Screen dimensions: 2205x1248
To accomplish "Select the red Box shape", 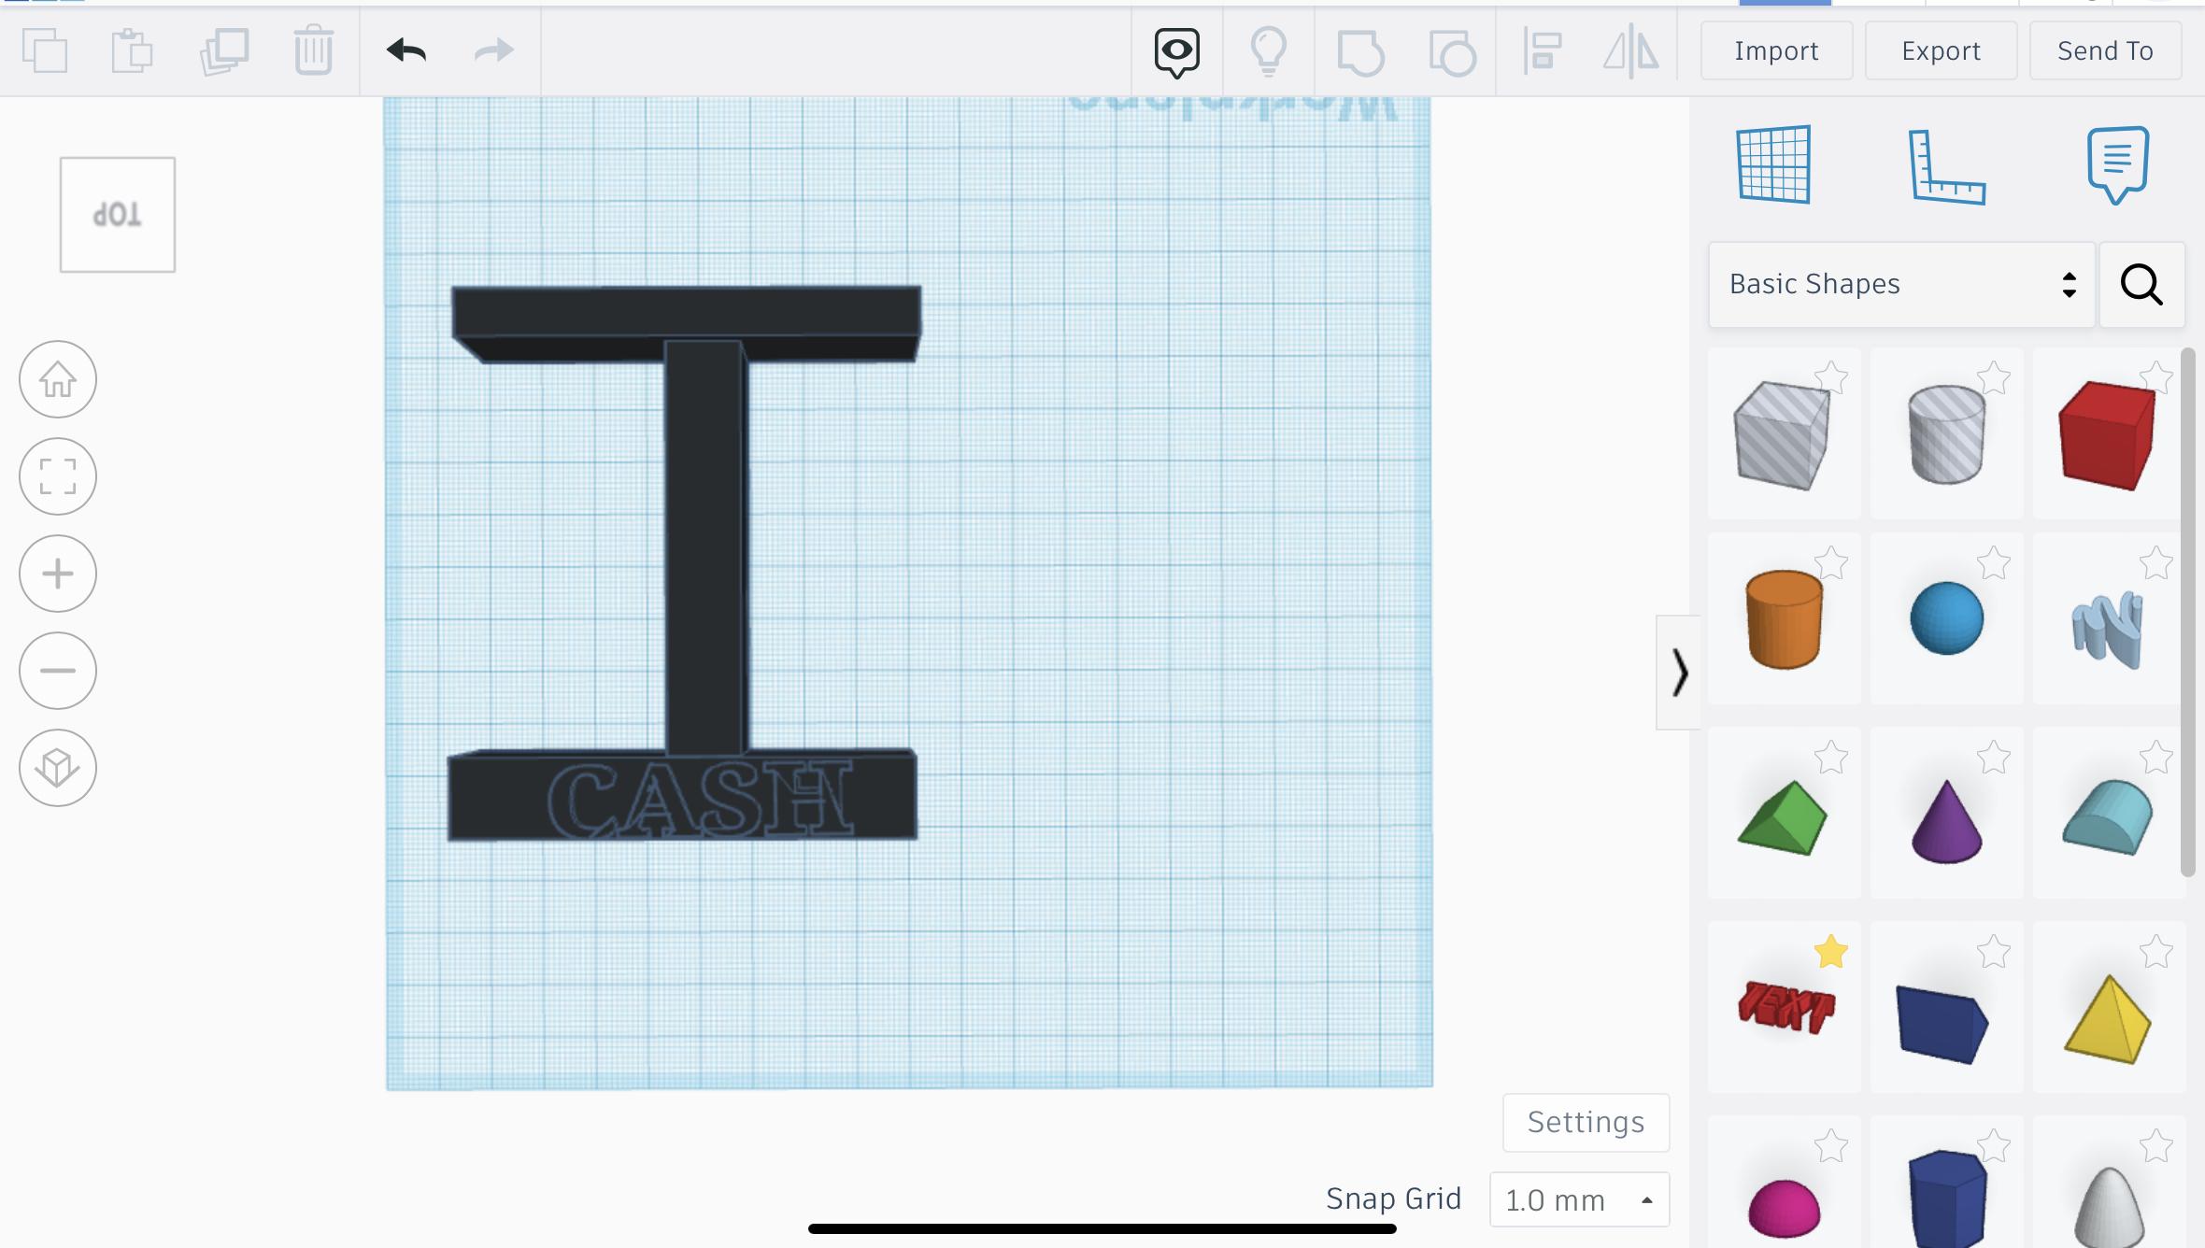I will click(x=2107, y=435).
